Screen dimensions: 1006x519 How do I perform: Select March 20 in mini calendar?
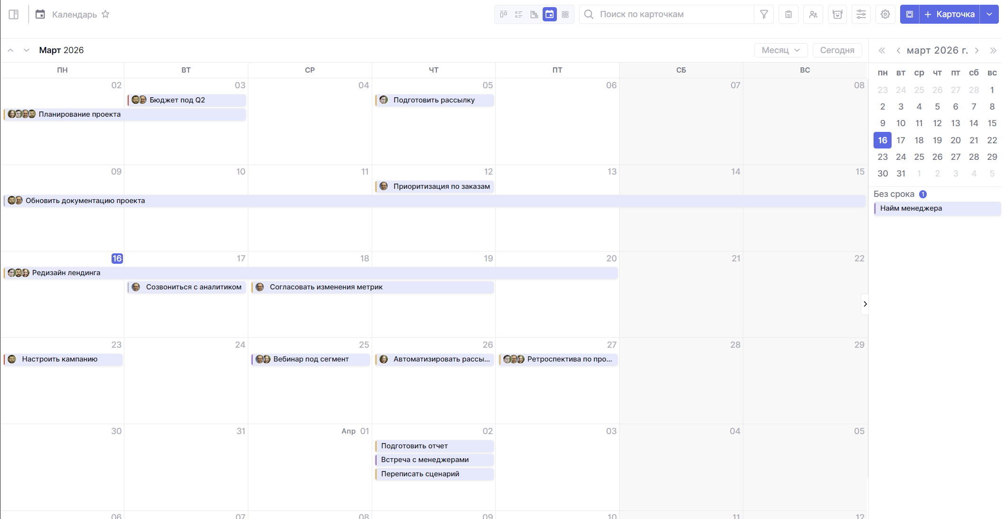[955, 140]
